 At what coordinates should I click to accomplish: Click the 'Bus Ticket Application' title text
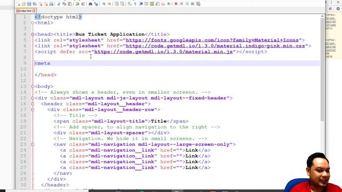[110, 34]
